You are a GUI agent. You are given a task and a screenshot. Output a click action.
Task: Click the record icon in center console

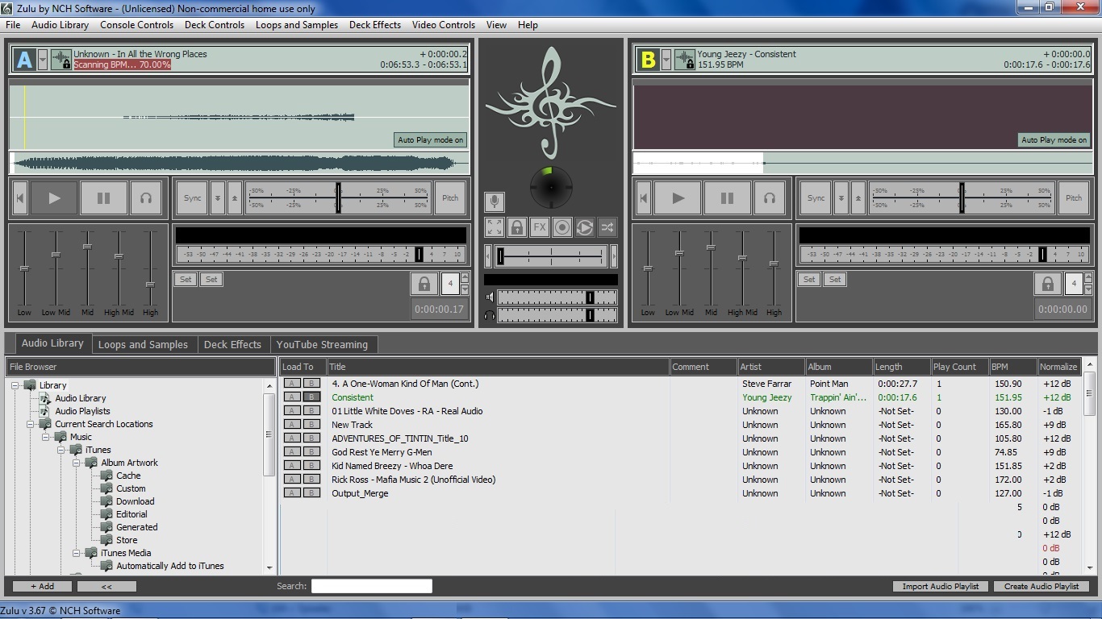[561, 227]
